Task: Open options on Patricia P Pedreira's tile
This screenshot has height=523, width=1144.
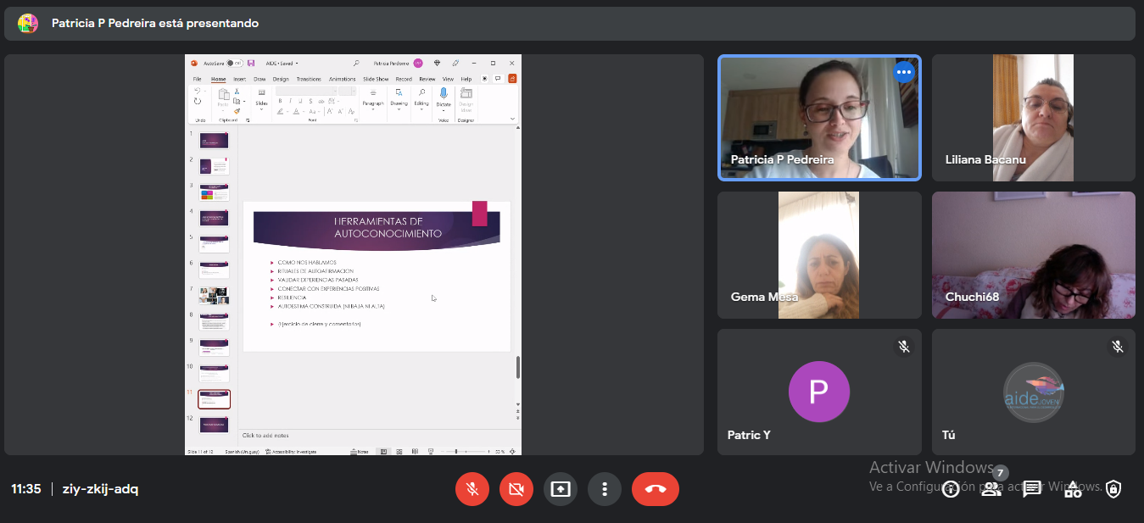Action: 904,72
